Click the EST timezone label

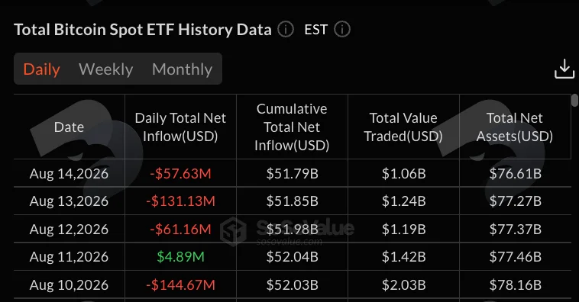coord(315,30)
